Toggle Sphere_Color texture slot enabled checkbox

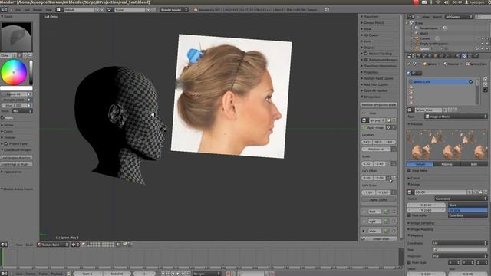[470, 82]
